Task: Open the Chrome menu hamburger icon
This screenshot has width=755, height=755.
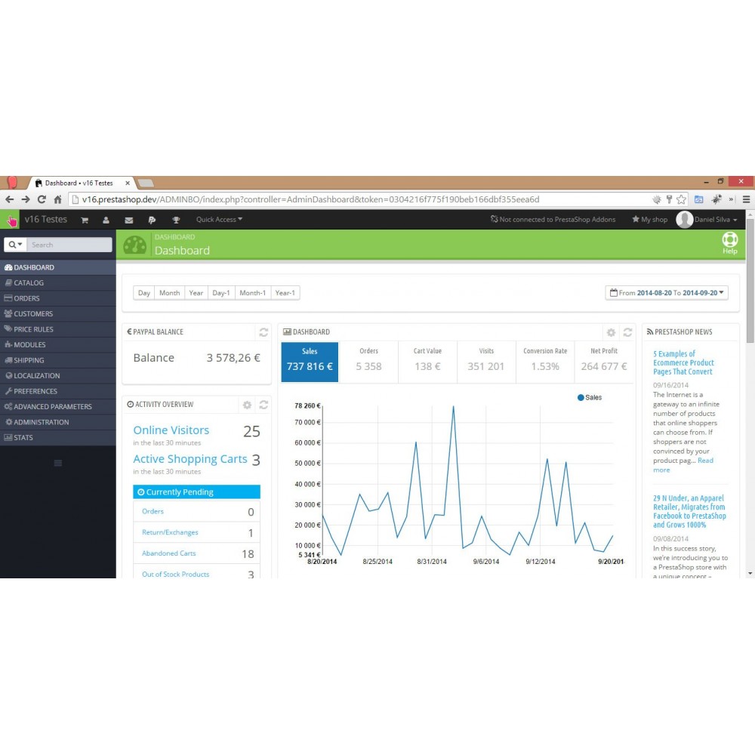Action: tap(746, 199)
